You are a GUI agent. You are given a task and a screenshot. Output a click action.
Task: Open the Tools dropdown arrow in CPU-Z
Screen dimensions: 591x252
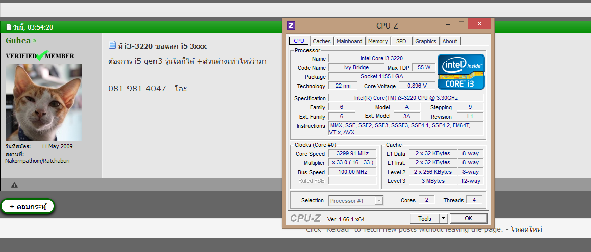[443, 218]
